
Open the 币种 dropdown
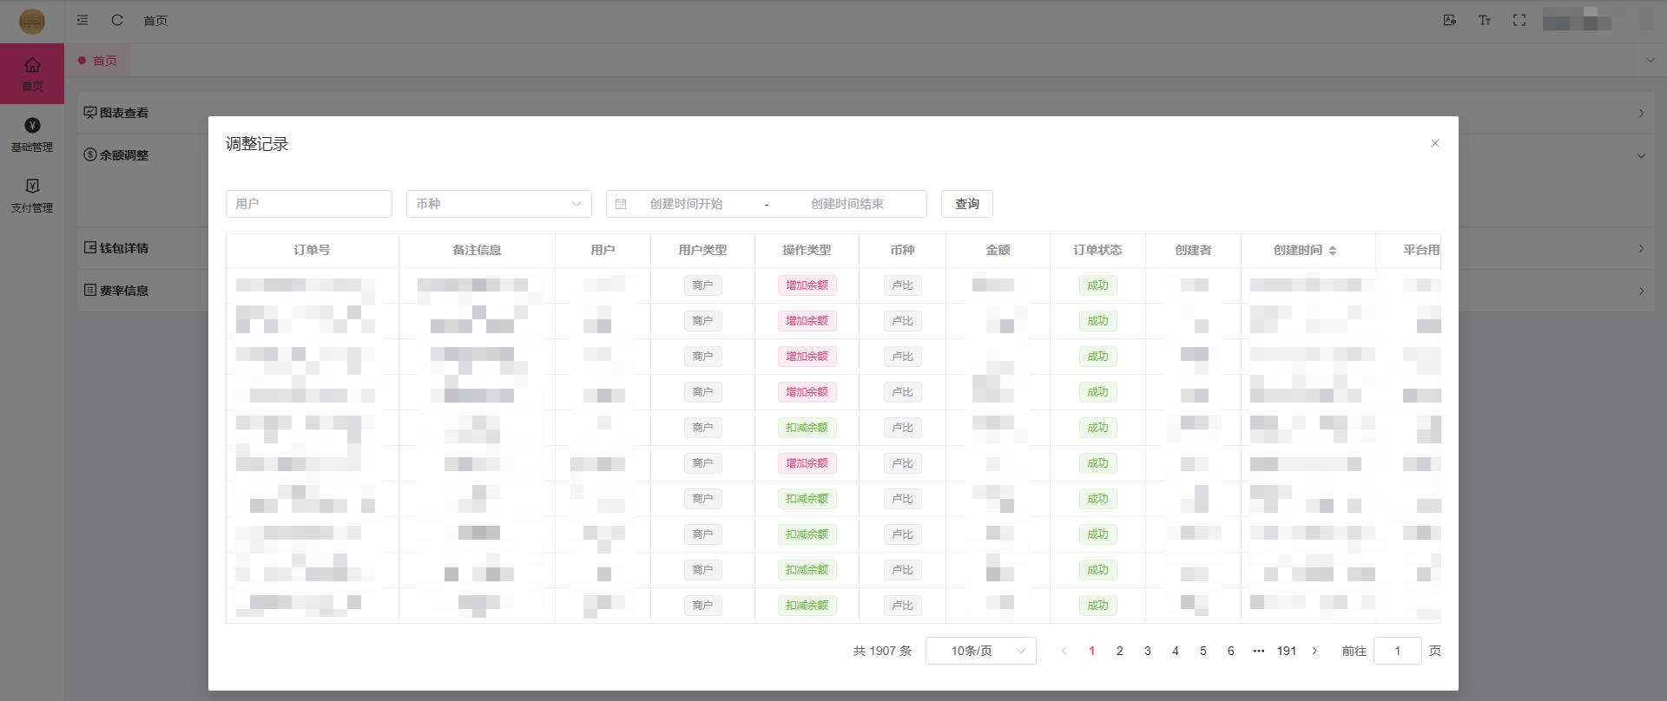[498, 204]
